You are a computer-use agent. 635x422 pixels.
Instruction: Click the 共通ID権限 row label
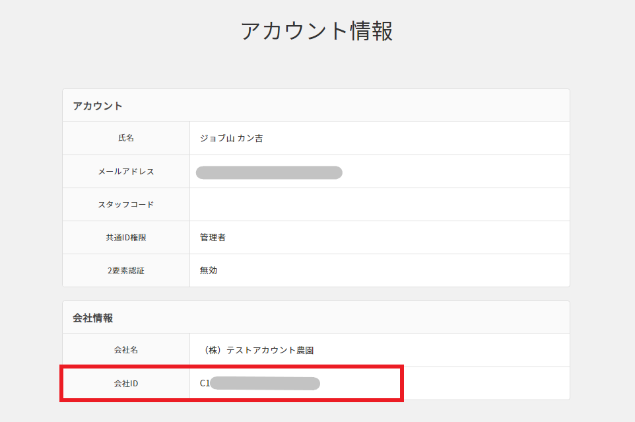pyautogui.click(x=126, y=238)
